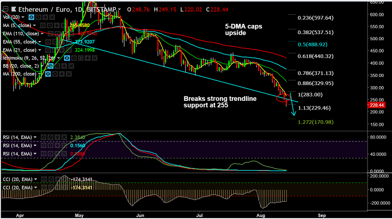Open settings gear for MA (200, close)

click(55, 74)
